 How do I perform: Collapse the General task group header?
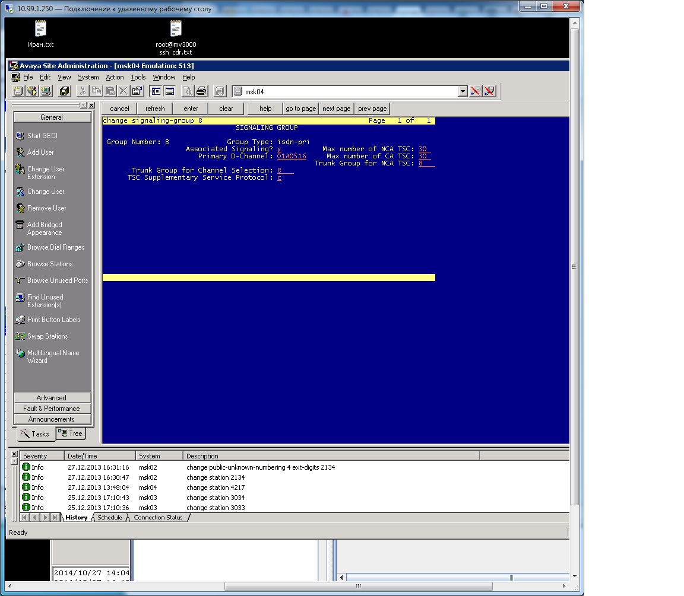click(52, 117)
